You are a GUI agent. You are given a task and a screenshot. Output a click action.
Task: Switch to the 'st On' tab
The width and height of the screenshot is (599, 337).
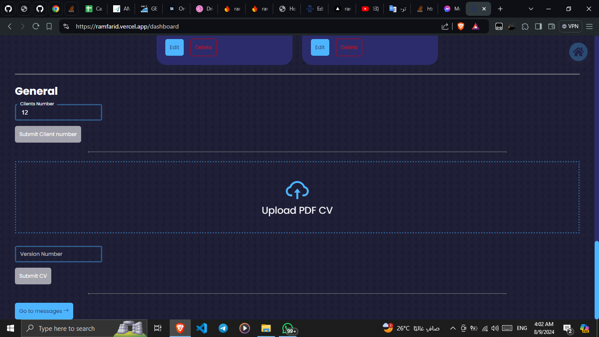click(x=177, y=9)
